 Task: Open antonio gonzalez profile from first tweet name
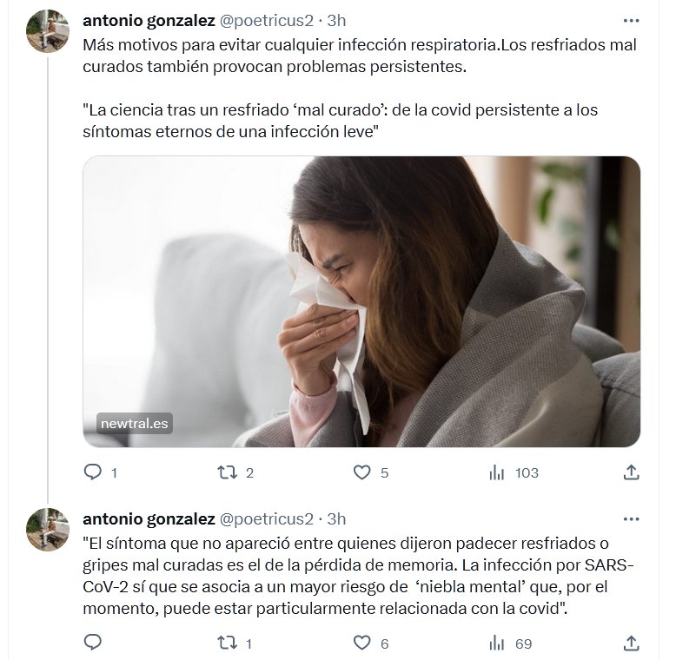[x=148, y=19]
